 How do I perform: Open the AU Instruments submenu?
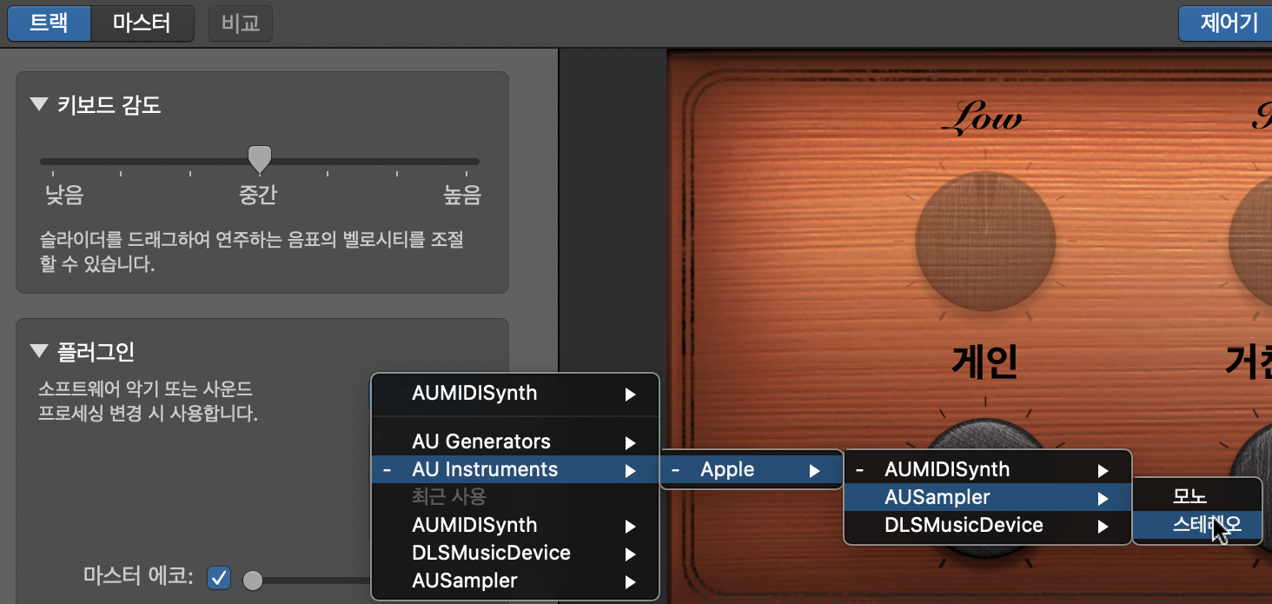515,469
